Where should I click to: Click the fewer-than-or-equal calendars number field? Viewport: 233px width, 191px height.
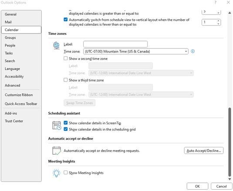(x=209, y=22)
